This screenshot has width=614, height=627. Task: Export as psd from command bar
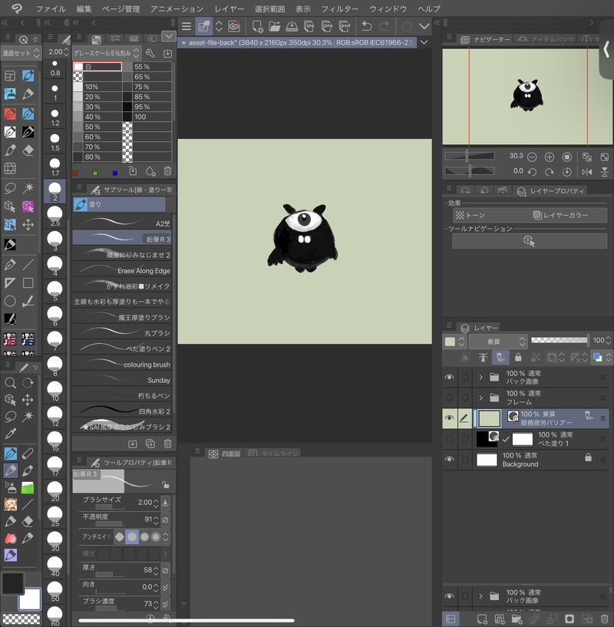pos(345,26)
